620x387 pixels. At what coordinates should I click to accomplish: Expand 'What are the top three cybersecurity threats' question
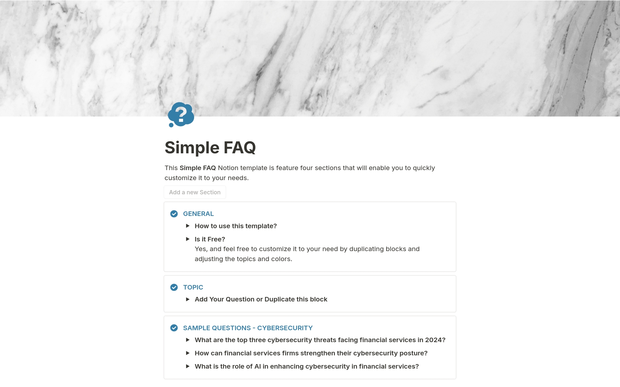[188, 340]
